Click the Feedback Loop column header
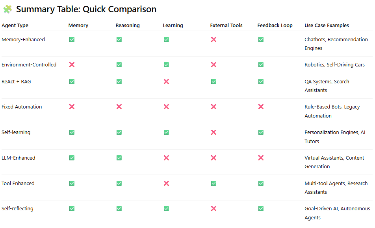The image size is (375, 228). [275, 25]
